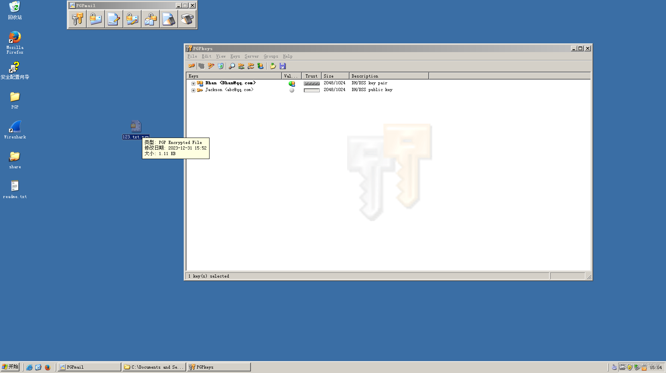Click the Description column header
Viewport: 666px width, 373px height.
pos(389,76)
